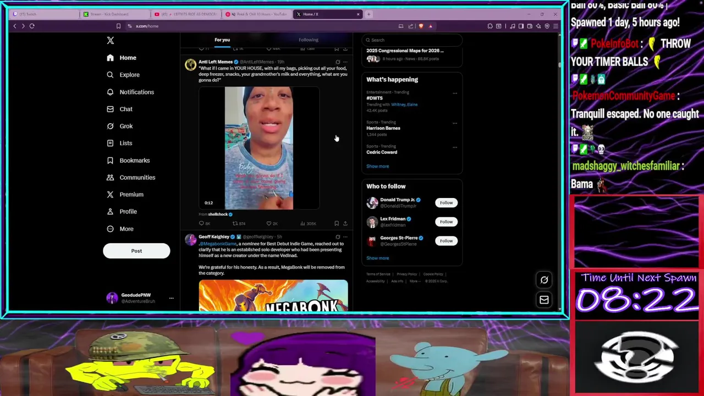Open more options for Harrison Barnes trend
Image resolution: width=704 pixels, height=396 pixels.
455,123
